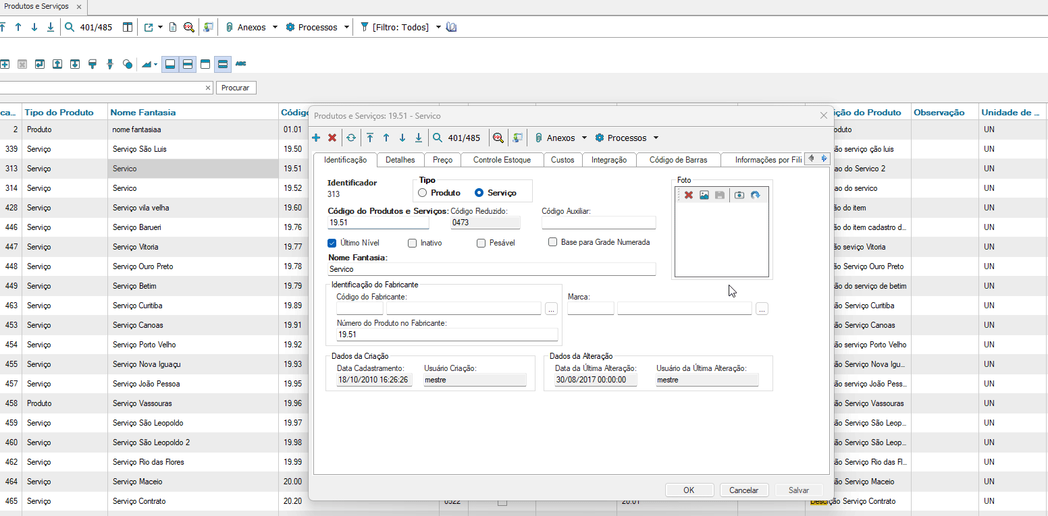Delete the record with the red X in the dialog toolbar

pyautogui.click(x=332, y=138)
